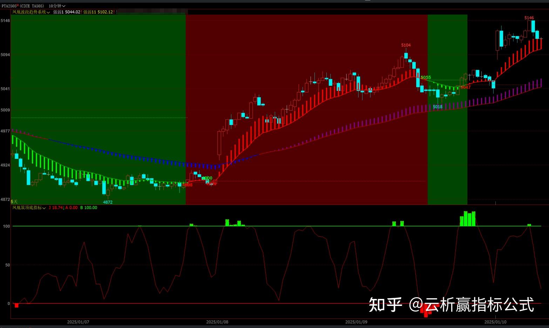Expand the 凤凰筑顶底指标 indicator menu
The height and width of the screenshot is (328, 549).
[29, 208]
